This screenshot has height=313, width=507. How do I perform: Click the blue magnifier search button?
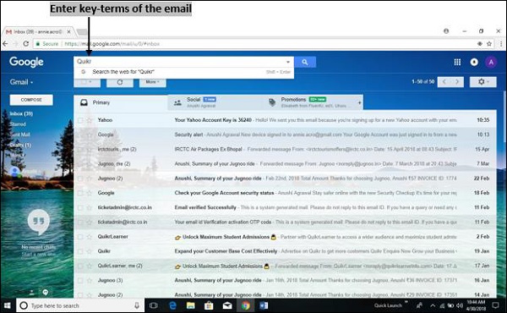305,62
